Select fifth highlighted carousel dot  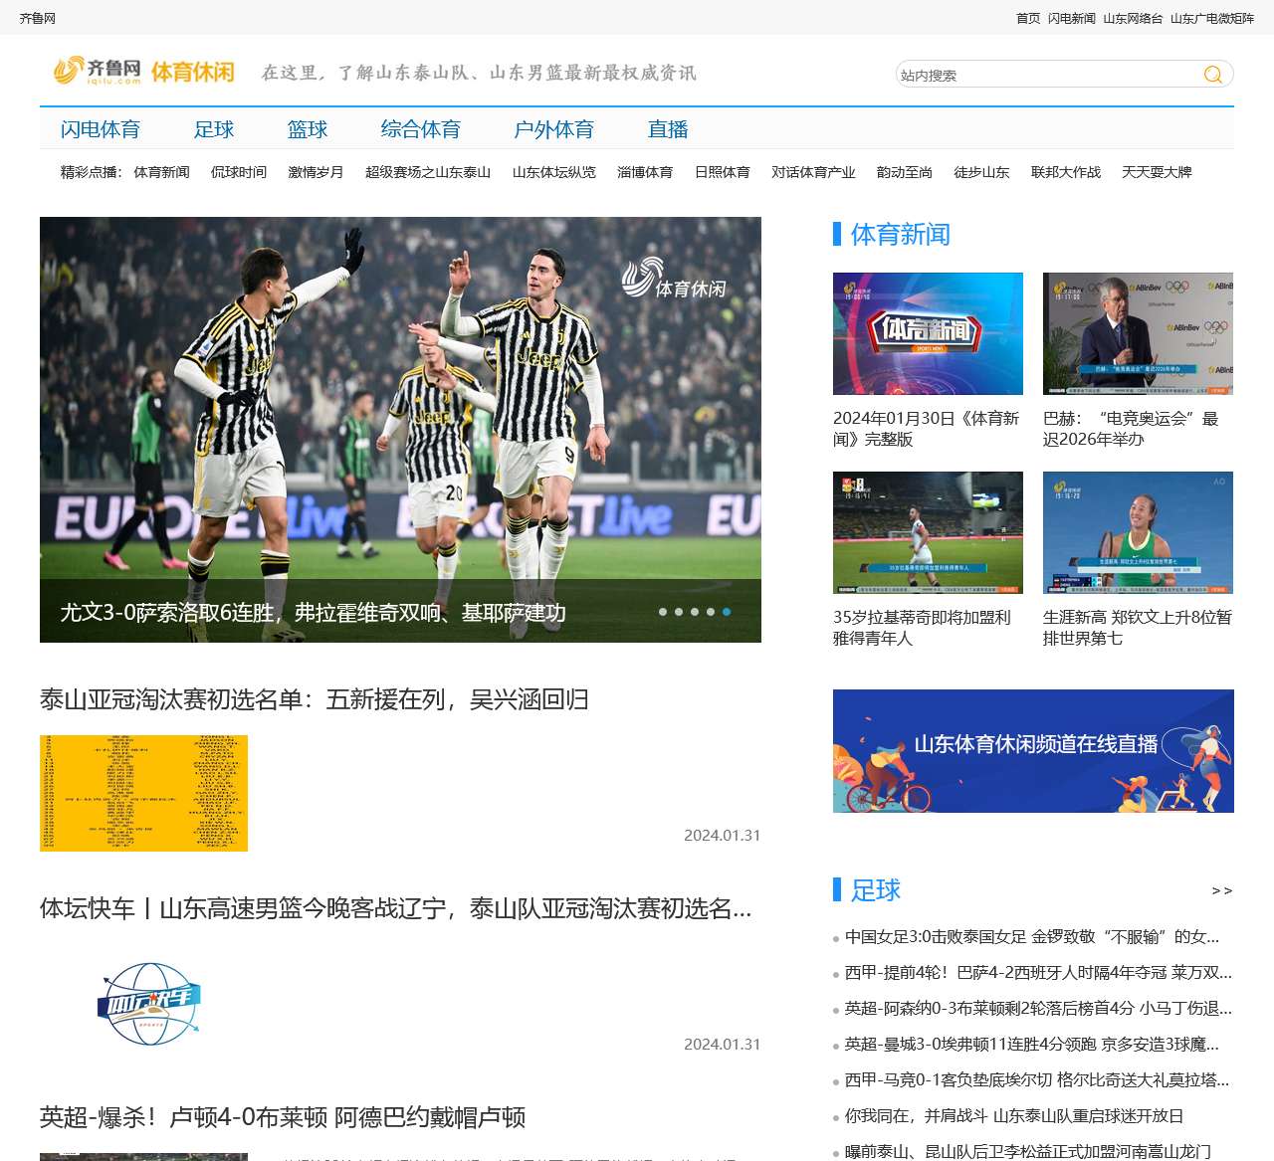pyautogui.click(x=727, y=612)
